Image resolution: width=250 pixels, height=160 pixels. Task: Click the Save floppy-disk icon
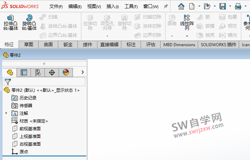click(223, 6)
